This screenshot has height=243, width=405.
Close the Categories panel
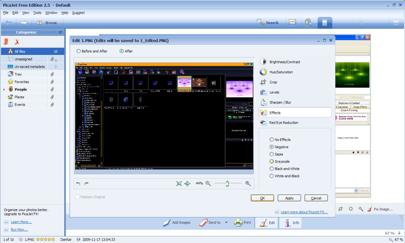[60, 32]
